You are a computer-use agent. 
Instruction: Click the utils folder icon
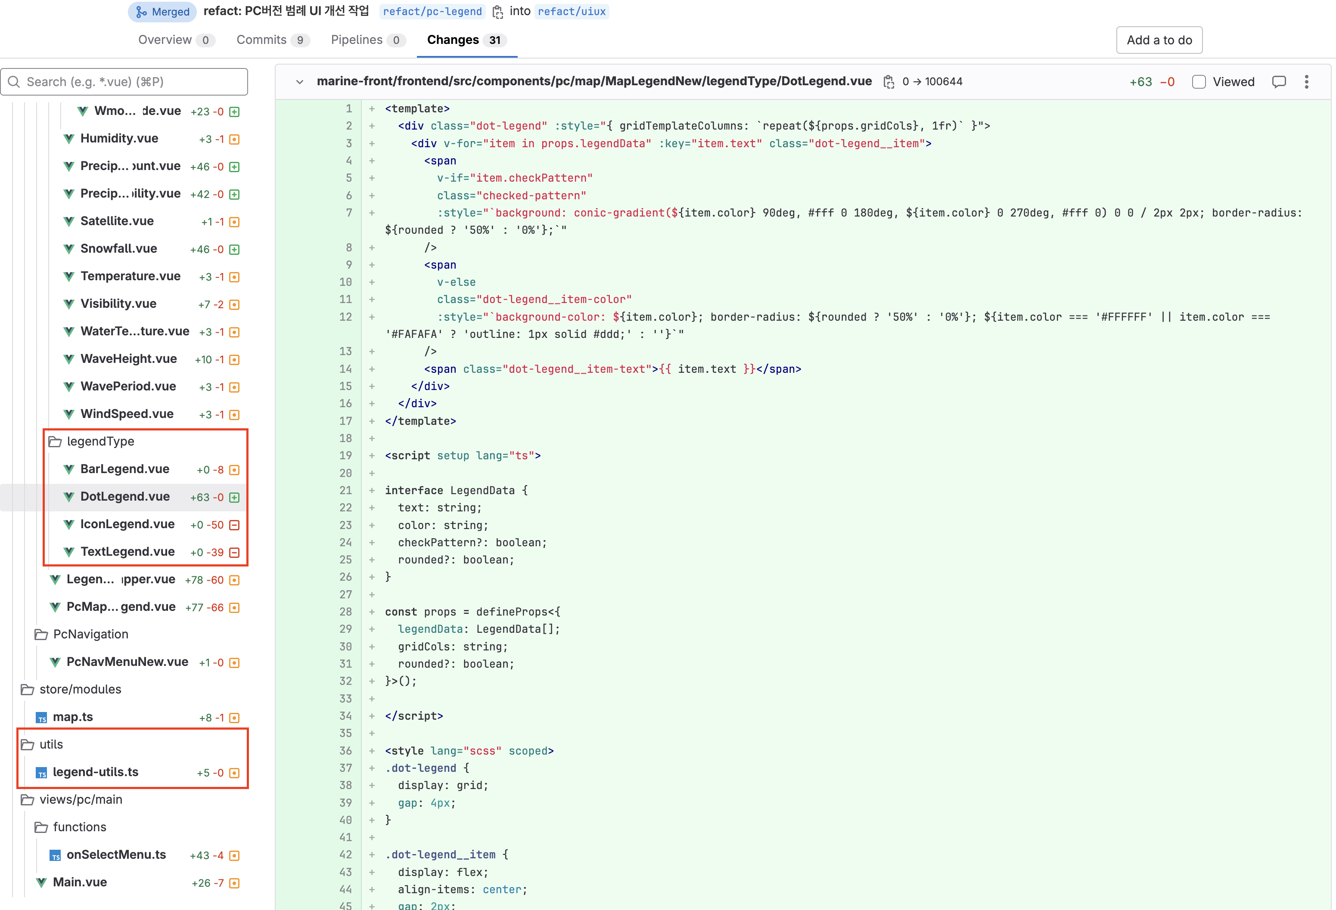(28, 745)
